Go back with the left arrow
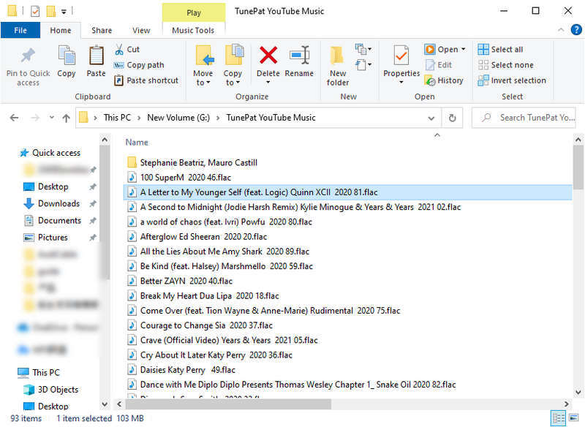The height and width of the screenshot is (427, 585). pyautogui.click(x=14, y=118)
